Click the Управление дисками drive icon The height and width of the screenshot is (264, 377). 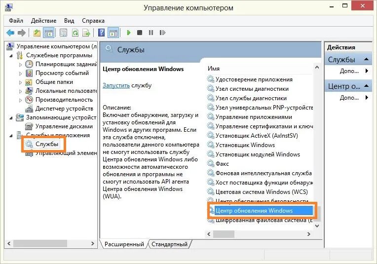(29, 126)
